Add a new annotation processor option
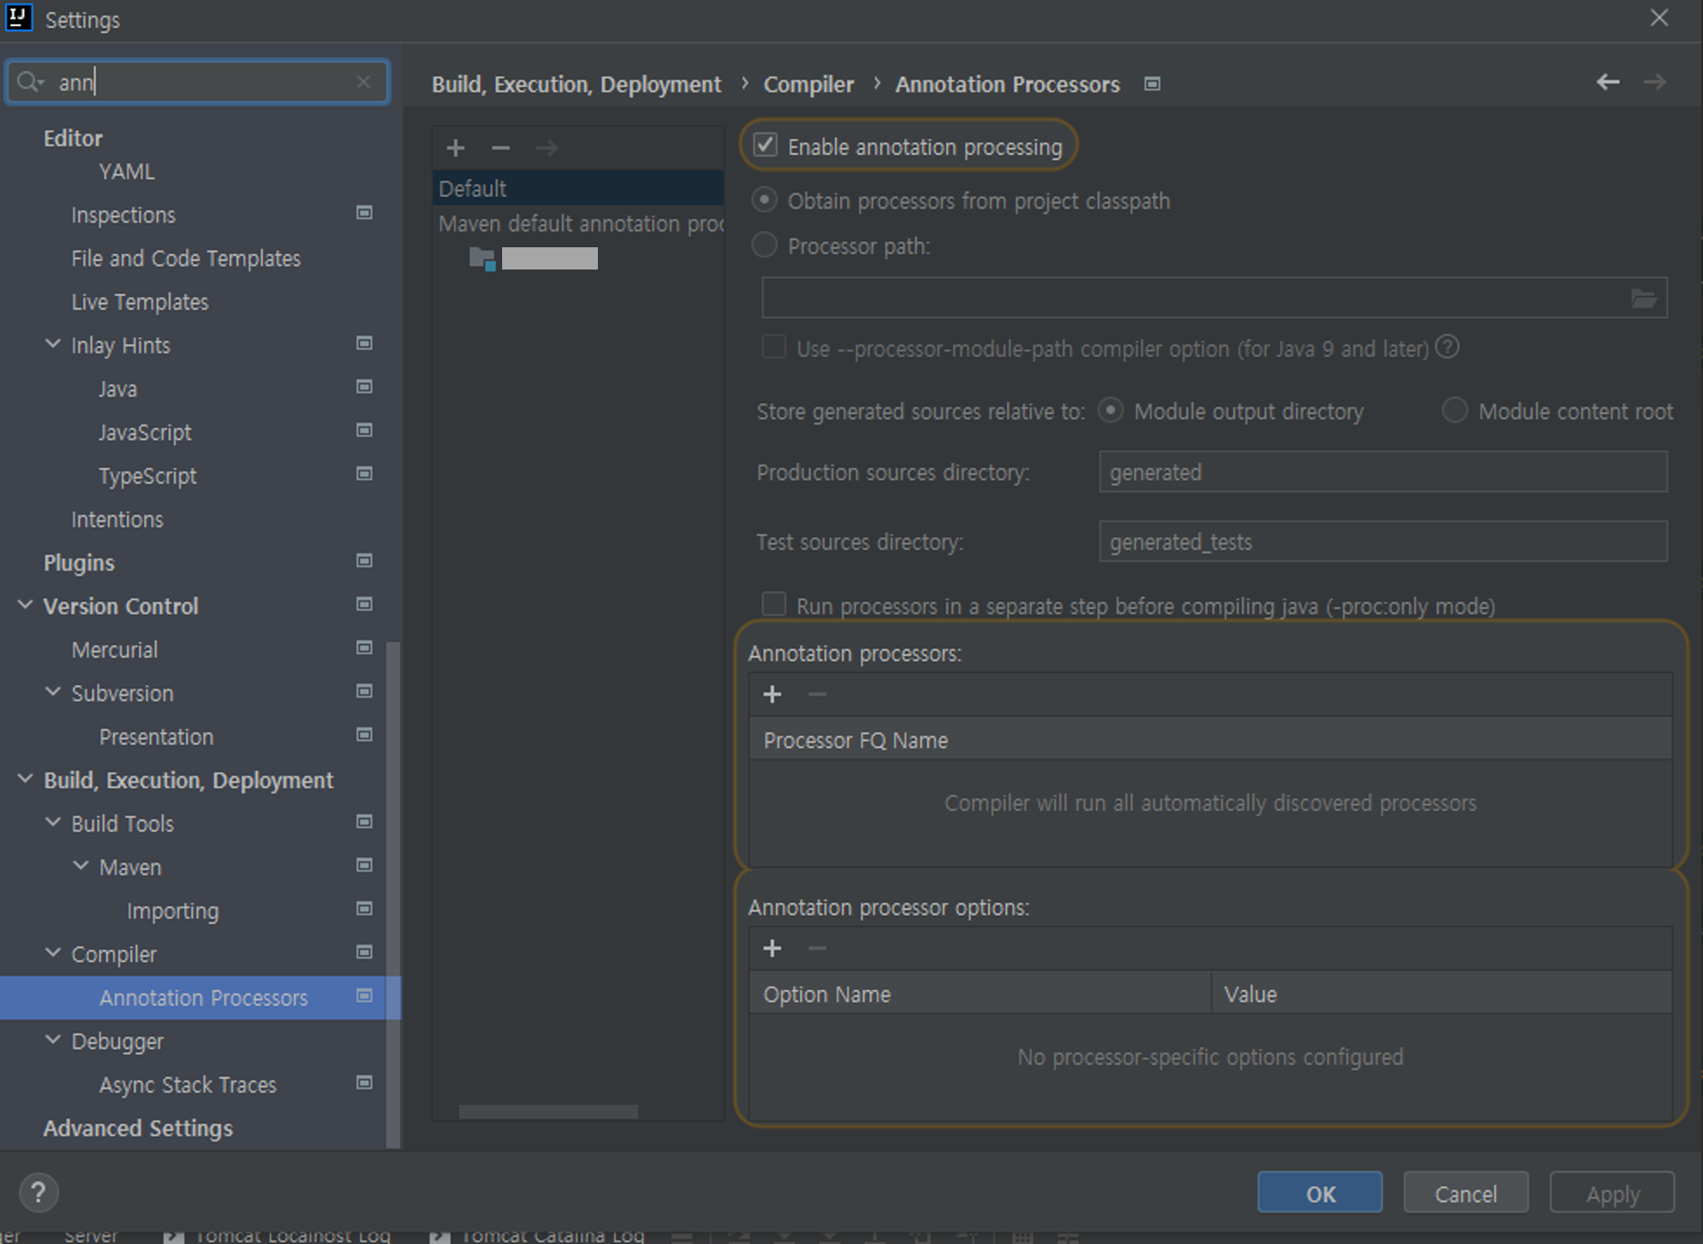This screenshot has width=1703, height=1244. 772,949
